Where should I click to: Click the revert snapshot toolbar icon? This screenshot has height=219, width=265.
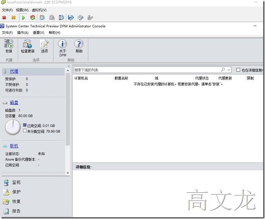tap(52, 18)
